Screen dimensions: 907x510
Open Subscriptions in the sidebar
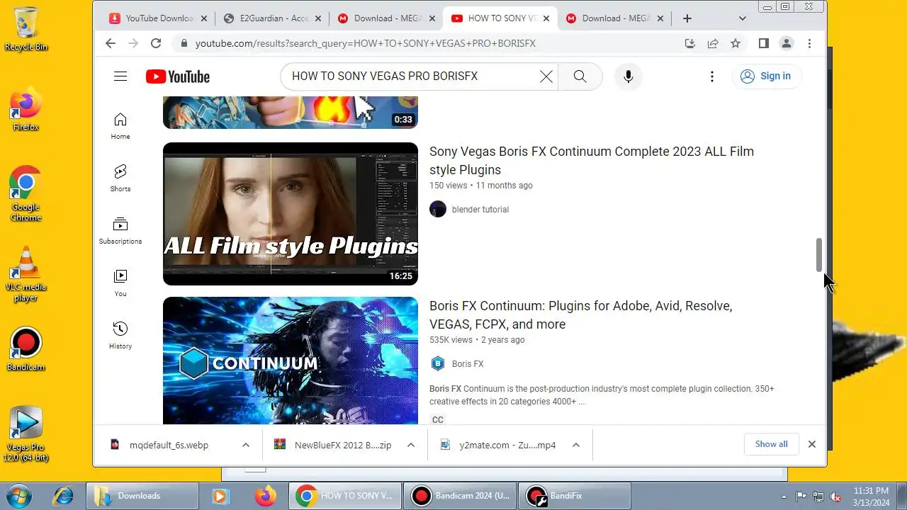(120, 231)
